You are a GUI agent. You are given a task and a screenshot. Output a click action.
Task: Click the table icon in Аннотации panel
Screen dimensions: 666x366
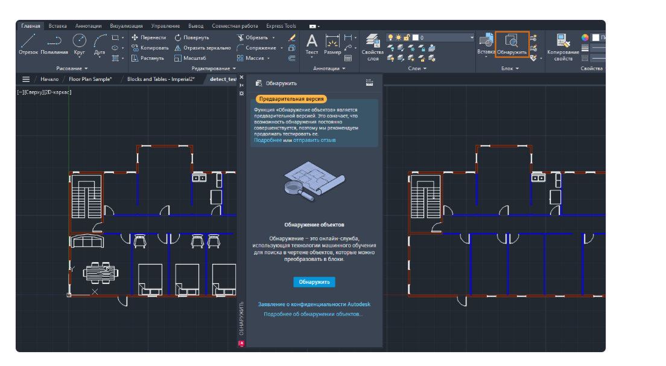(348, 58)
